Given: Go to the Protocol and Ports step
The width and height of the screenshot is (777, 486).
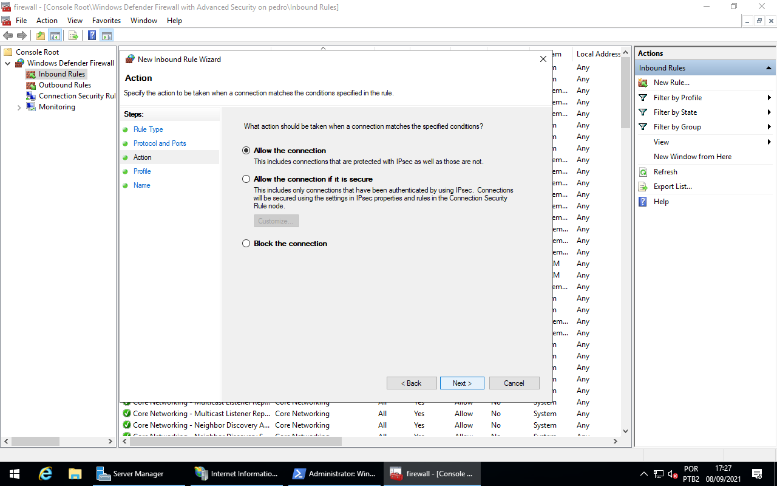Looking at the screenshot, I should point(160,143).
